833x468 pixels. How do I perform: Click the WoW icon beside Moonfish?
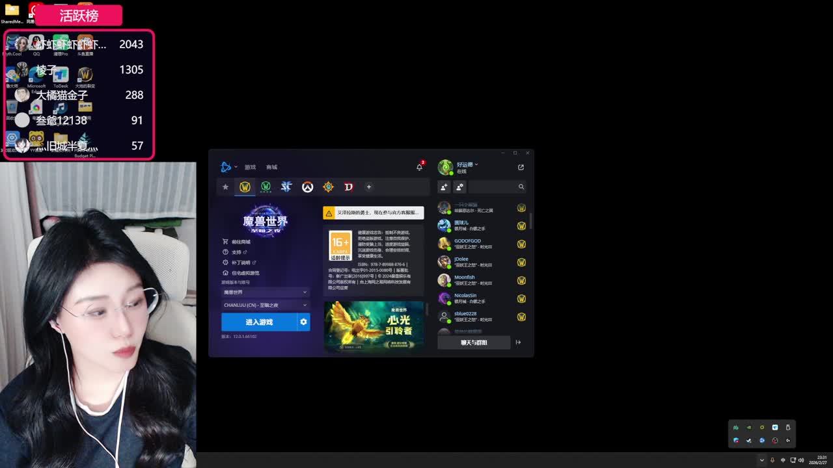521,281
